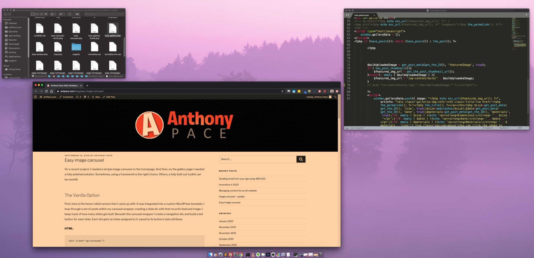Select the loop-reviews.php file
The width and height of the screenshot is (534, 258).
tap(39, 49)
